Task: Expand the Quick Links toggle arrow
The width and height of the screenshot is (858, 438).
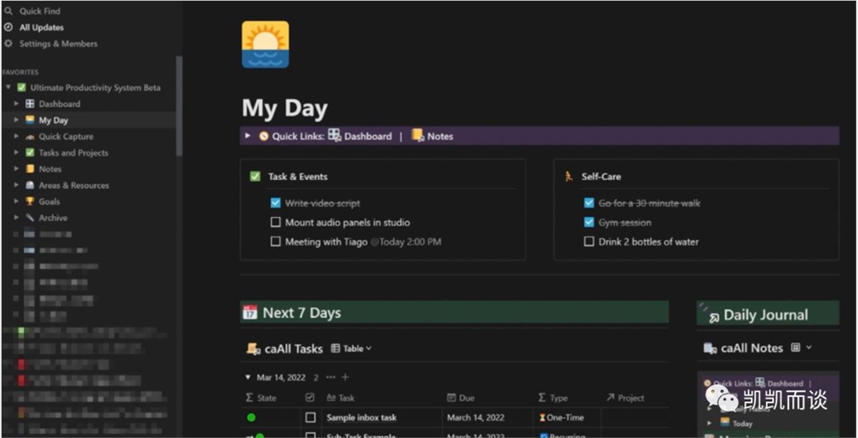Action: [x=248, y=135]
